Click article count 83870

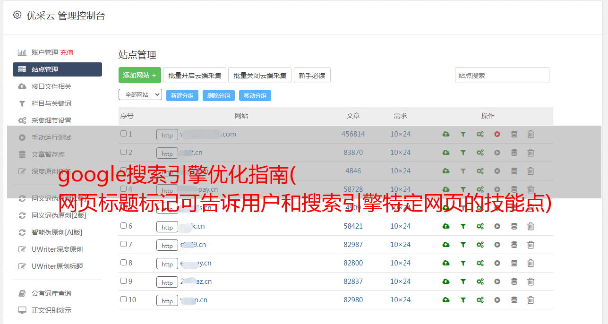[x=353, y=153]
